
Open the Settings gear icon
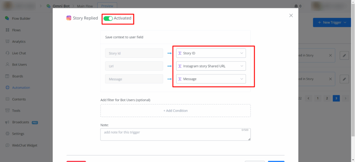7,134
